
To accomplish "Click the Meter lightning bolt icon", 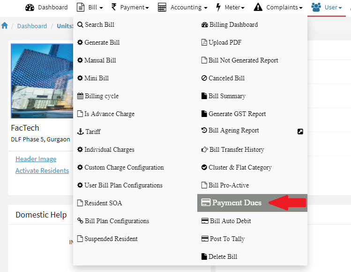I will pos(218,7).
